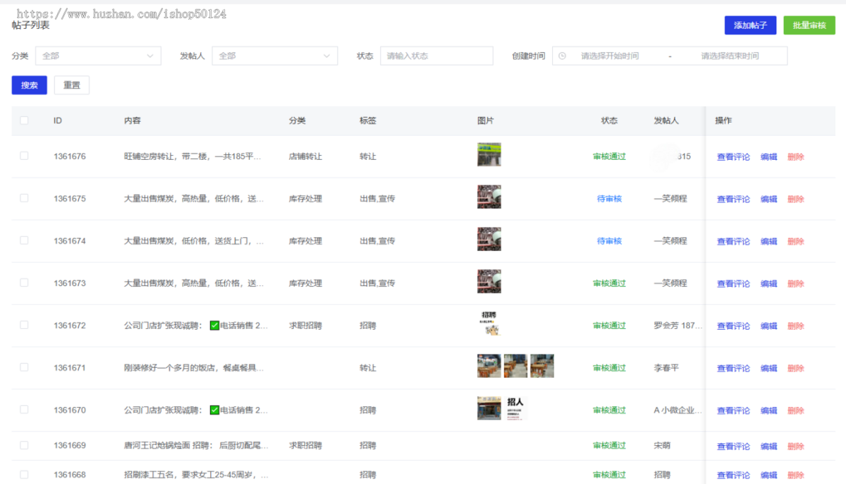Click 查看评论 for post 1361673

(x=733, y=283)
